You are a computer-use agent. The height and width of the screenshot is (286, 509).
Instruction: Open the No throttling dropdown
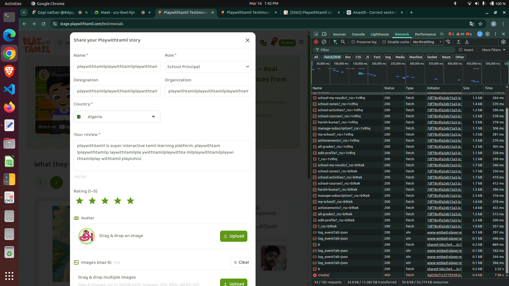[427, 42]
